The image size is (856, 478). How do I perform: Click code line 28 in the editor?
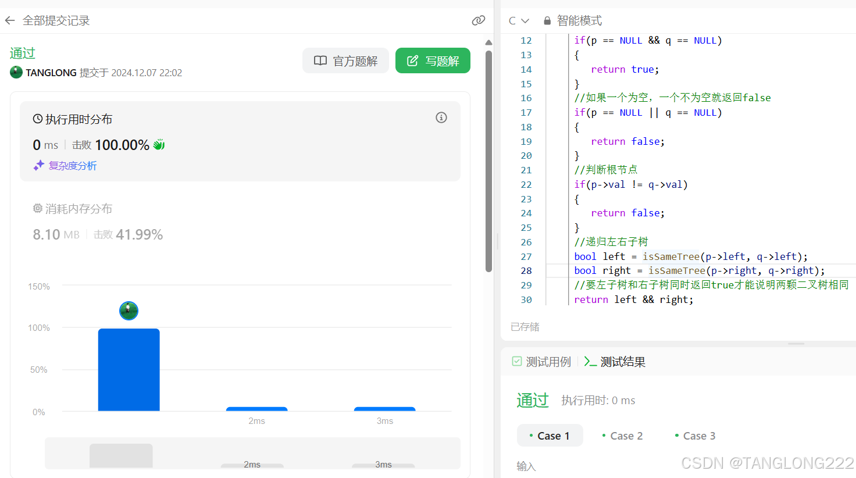pyautogui.click(x=700, y=270)
